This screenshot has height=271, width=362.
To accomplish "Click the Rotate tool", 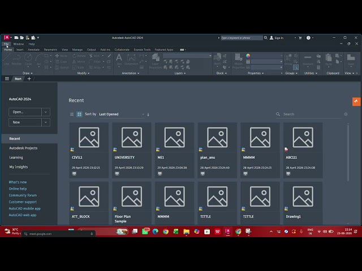I will (x=79, y=56).
